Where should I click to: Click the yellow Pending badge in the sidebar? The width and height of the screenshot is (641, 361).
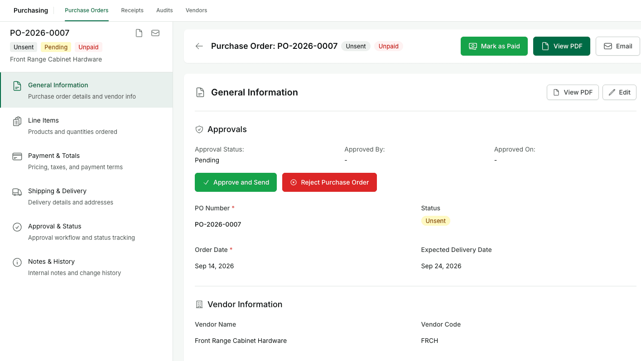pyautogui.click(x=56, y=47)
